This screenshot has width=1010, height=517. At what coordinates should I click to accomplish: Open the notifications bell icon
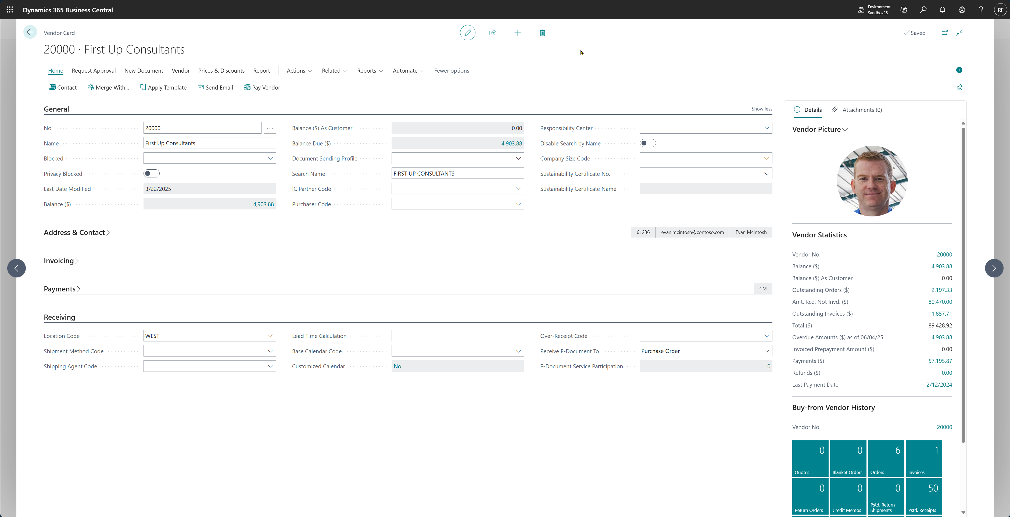[942, 10]
